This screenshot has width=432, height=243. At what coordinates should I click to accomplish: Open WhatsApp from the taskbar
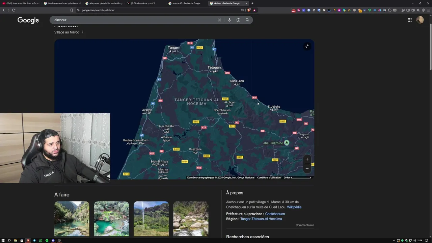[40, 240]
